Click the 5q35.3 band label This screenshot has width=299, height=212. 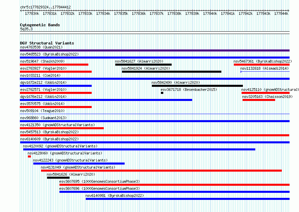pyautogui.click(x=26, y=29)
